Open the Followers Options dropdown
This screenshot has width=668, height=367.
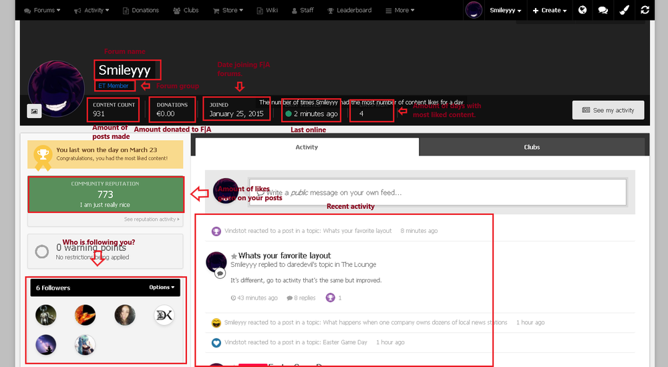(162, 288)
